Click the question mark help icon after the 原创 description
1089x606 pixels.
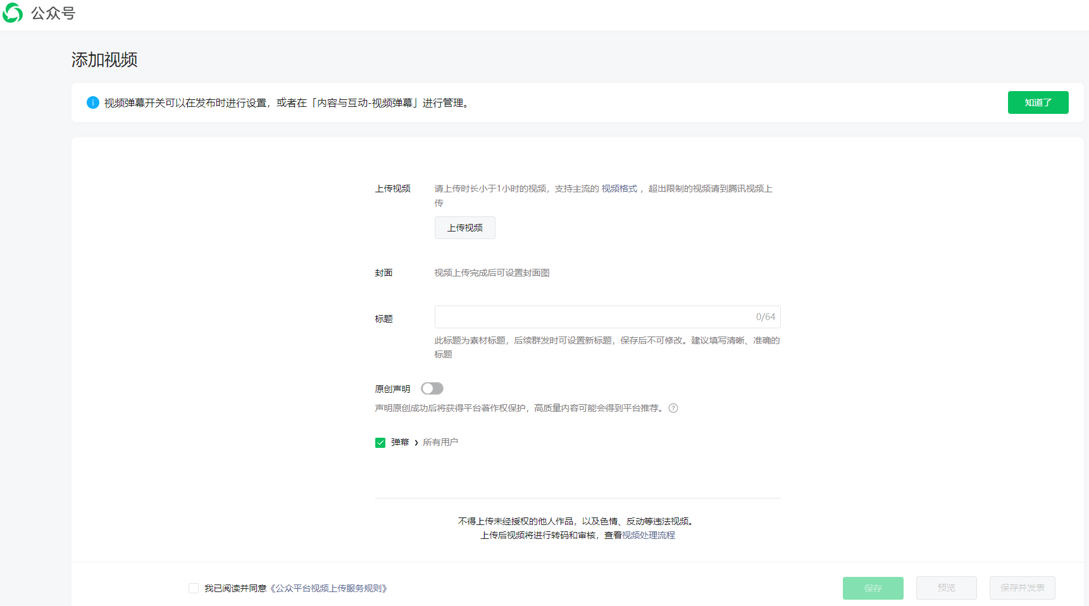click(x=673, y=408)
